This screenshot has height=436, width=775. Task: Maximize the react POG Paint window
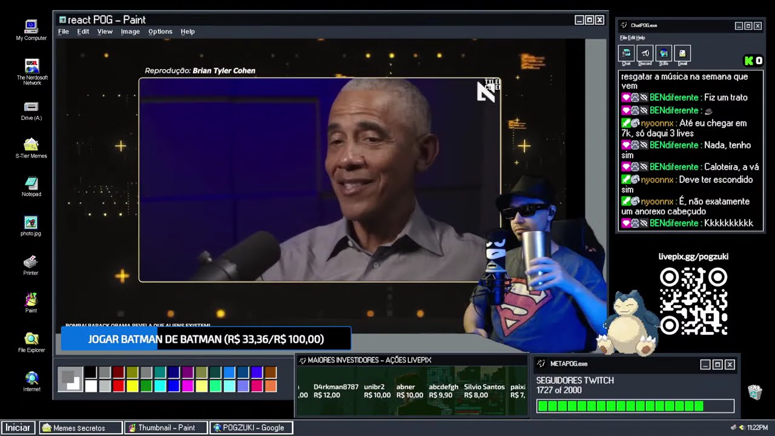pos(589,20)
